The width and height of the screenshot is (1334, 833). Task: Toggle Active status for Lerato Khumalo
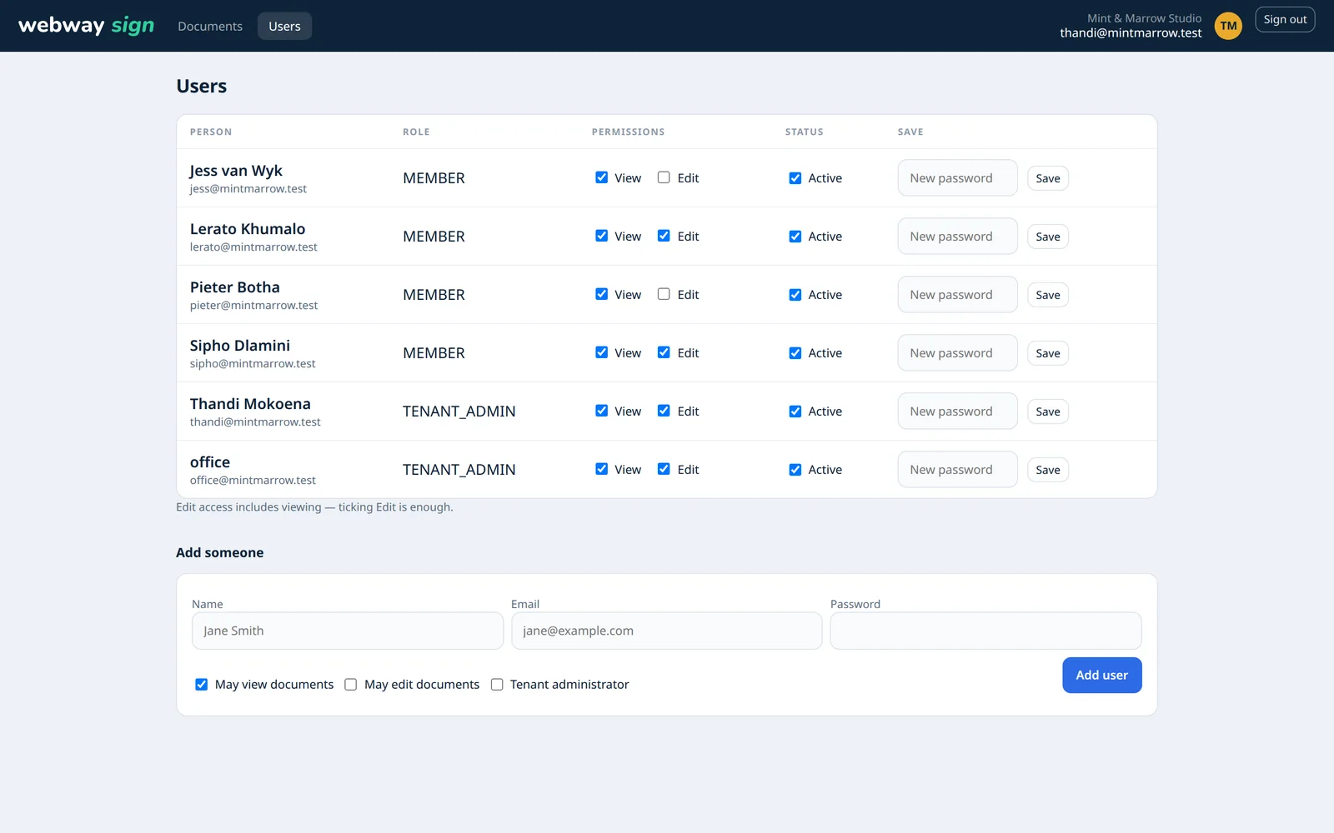coord(795,237)
